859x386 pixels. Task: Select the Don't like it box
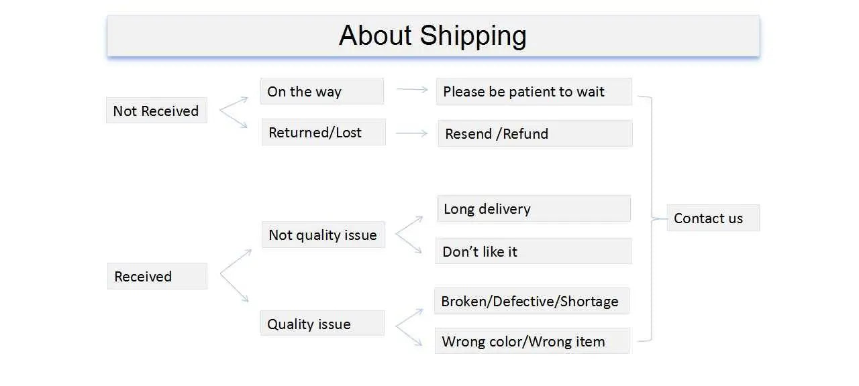tap(534, 251)
